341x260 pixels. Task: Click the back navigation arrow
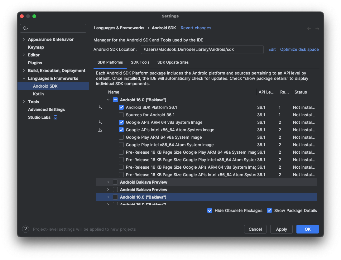(x=309, y=29)
